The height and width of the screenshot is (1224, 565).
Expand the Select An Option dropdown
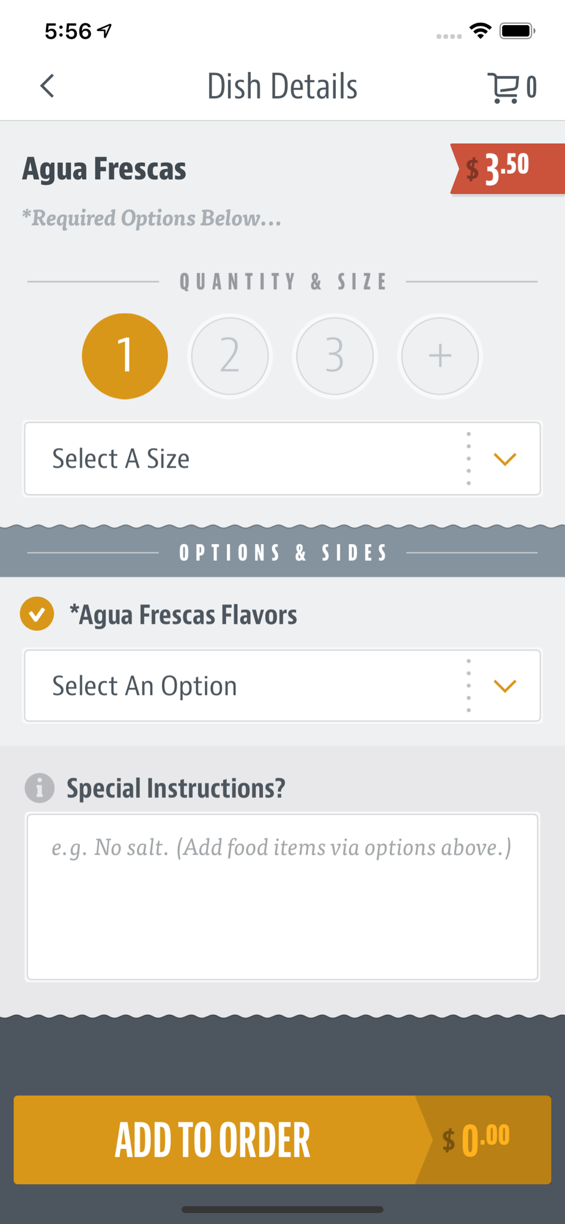(282, 685)
